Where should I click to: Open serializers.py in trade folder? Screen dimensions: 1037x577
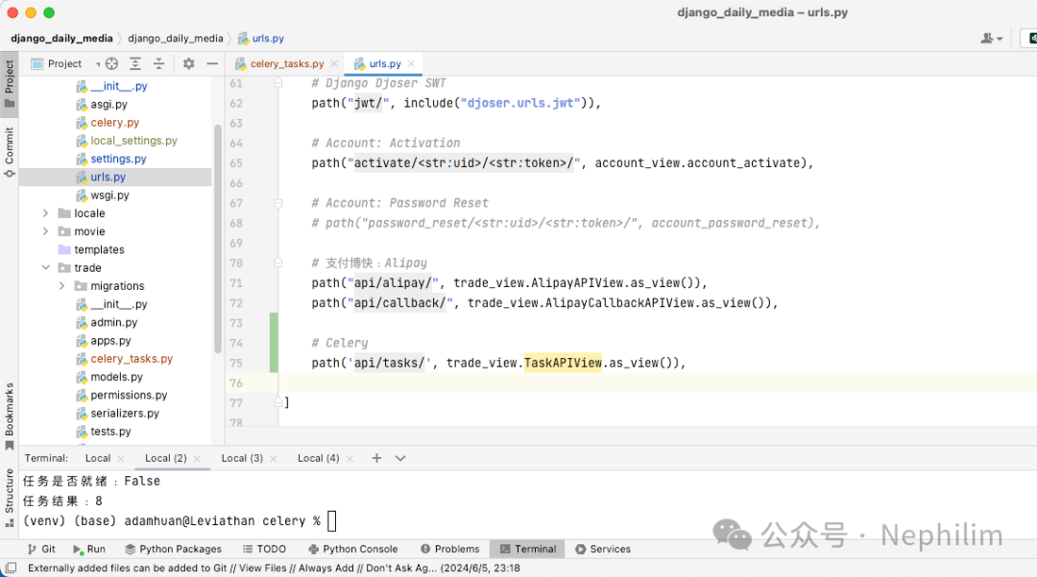[124, 413]
